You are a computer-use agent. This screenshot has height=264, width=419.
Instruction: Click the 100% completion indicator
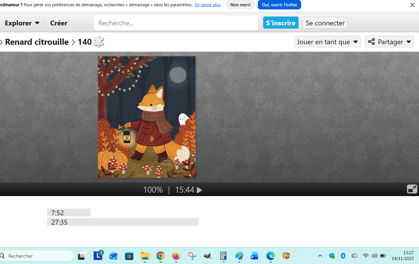pos(153,190)
